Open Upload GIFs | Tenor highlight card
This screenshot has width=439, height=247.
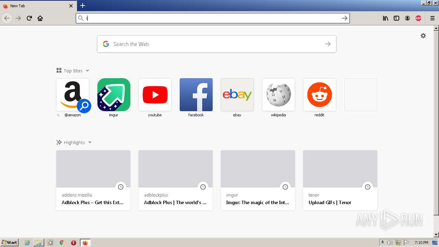coord(340,180)
